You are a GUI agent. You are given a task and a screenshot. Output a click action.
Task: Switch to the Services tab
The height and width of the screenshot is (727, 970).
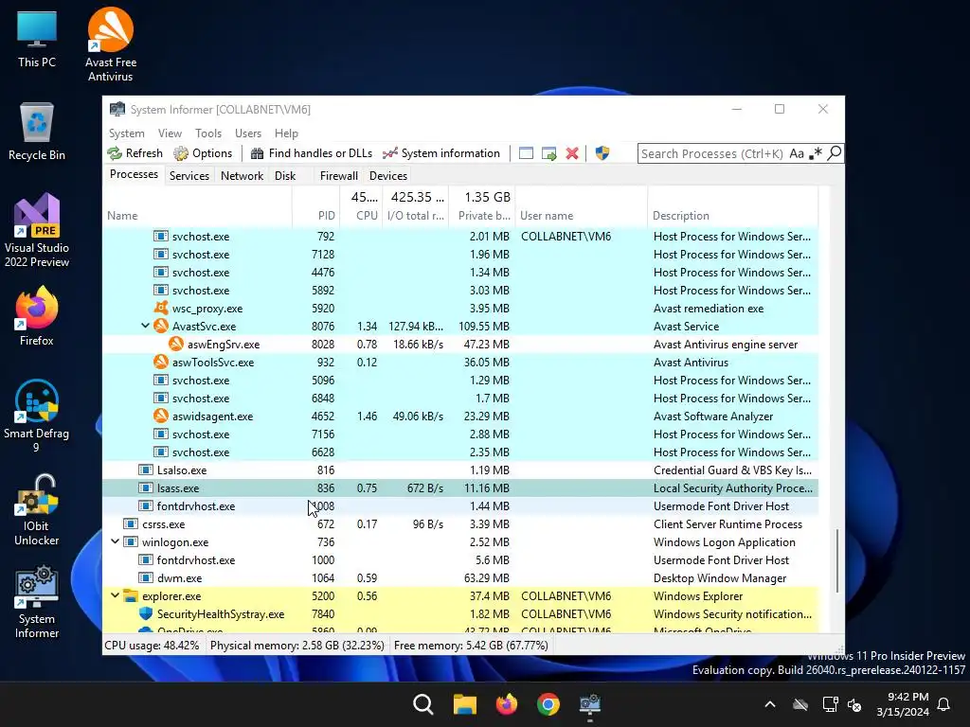[189, 175]
